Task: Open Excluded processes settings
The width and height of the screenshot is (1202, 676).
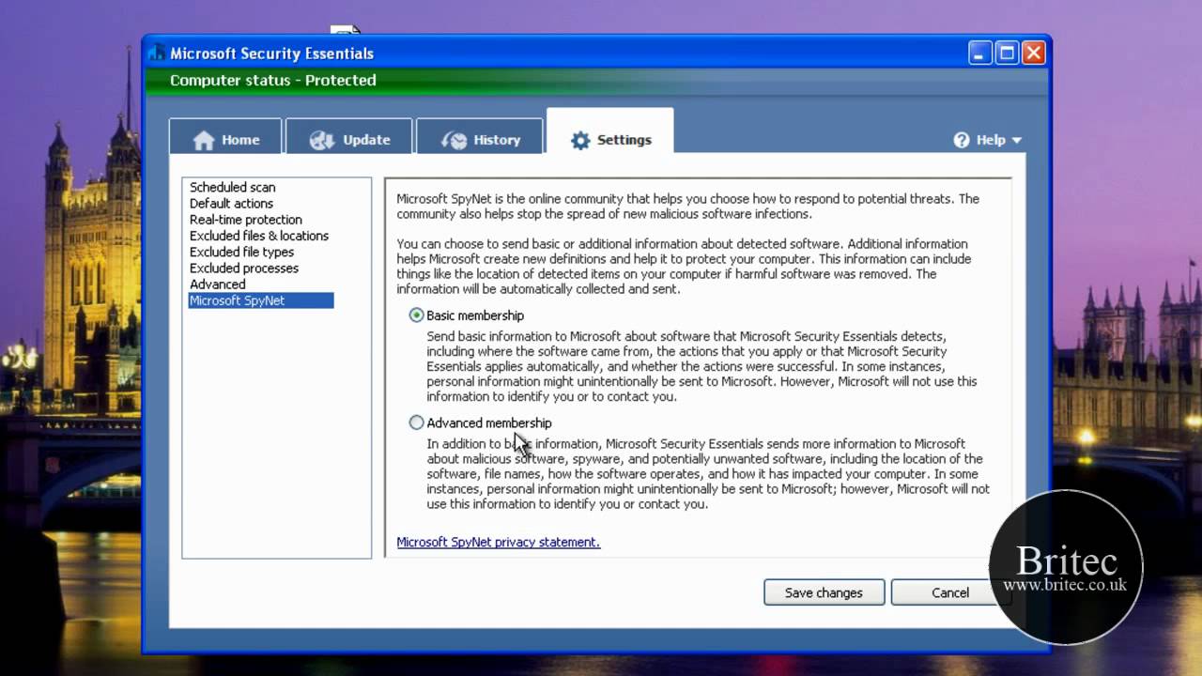Action: pos(244,268)
